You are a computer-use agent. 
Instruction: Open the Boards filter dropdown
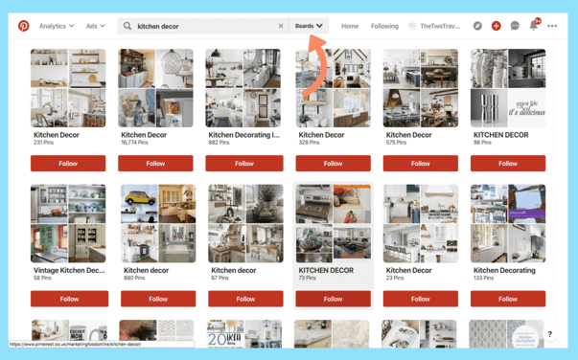[x=309, y=26]
